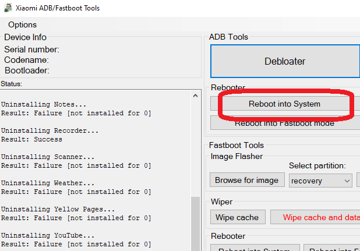Click Reboot into Fastboot mode button
360x251 pixels.
coord(285,123)
